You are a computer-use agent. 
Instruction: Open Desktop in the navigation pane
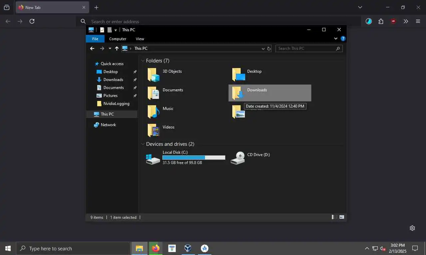110,72
